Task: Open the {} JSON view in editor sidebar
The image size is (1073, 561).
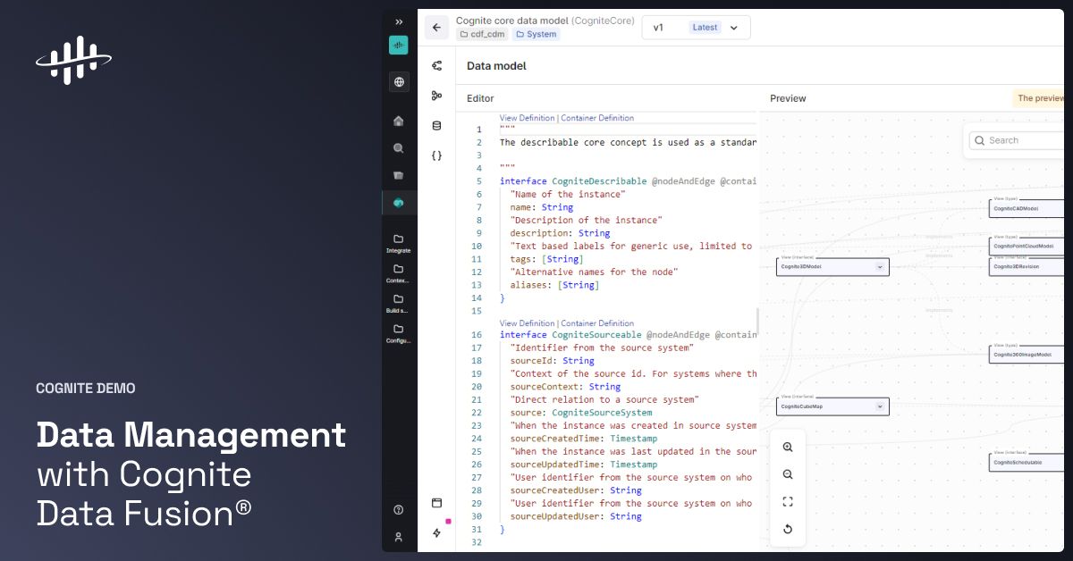Action: 436,155
